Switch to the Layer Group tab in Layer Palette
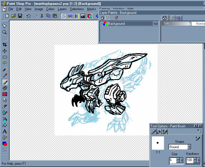This screenshot has width=205, height=167. pos(178,18)
